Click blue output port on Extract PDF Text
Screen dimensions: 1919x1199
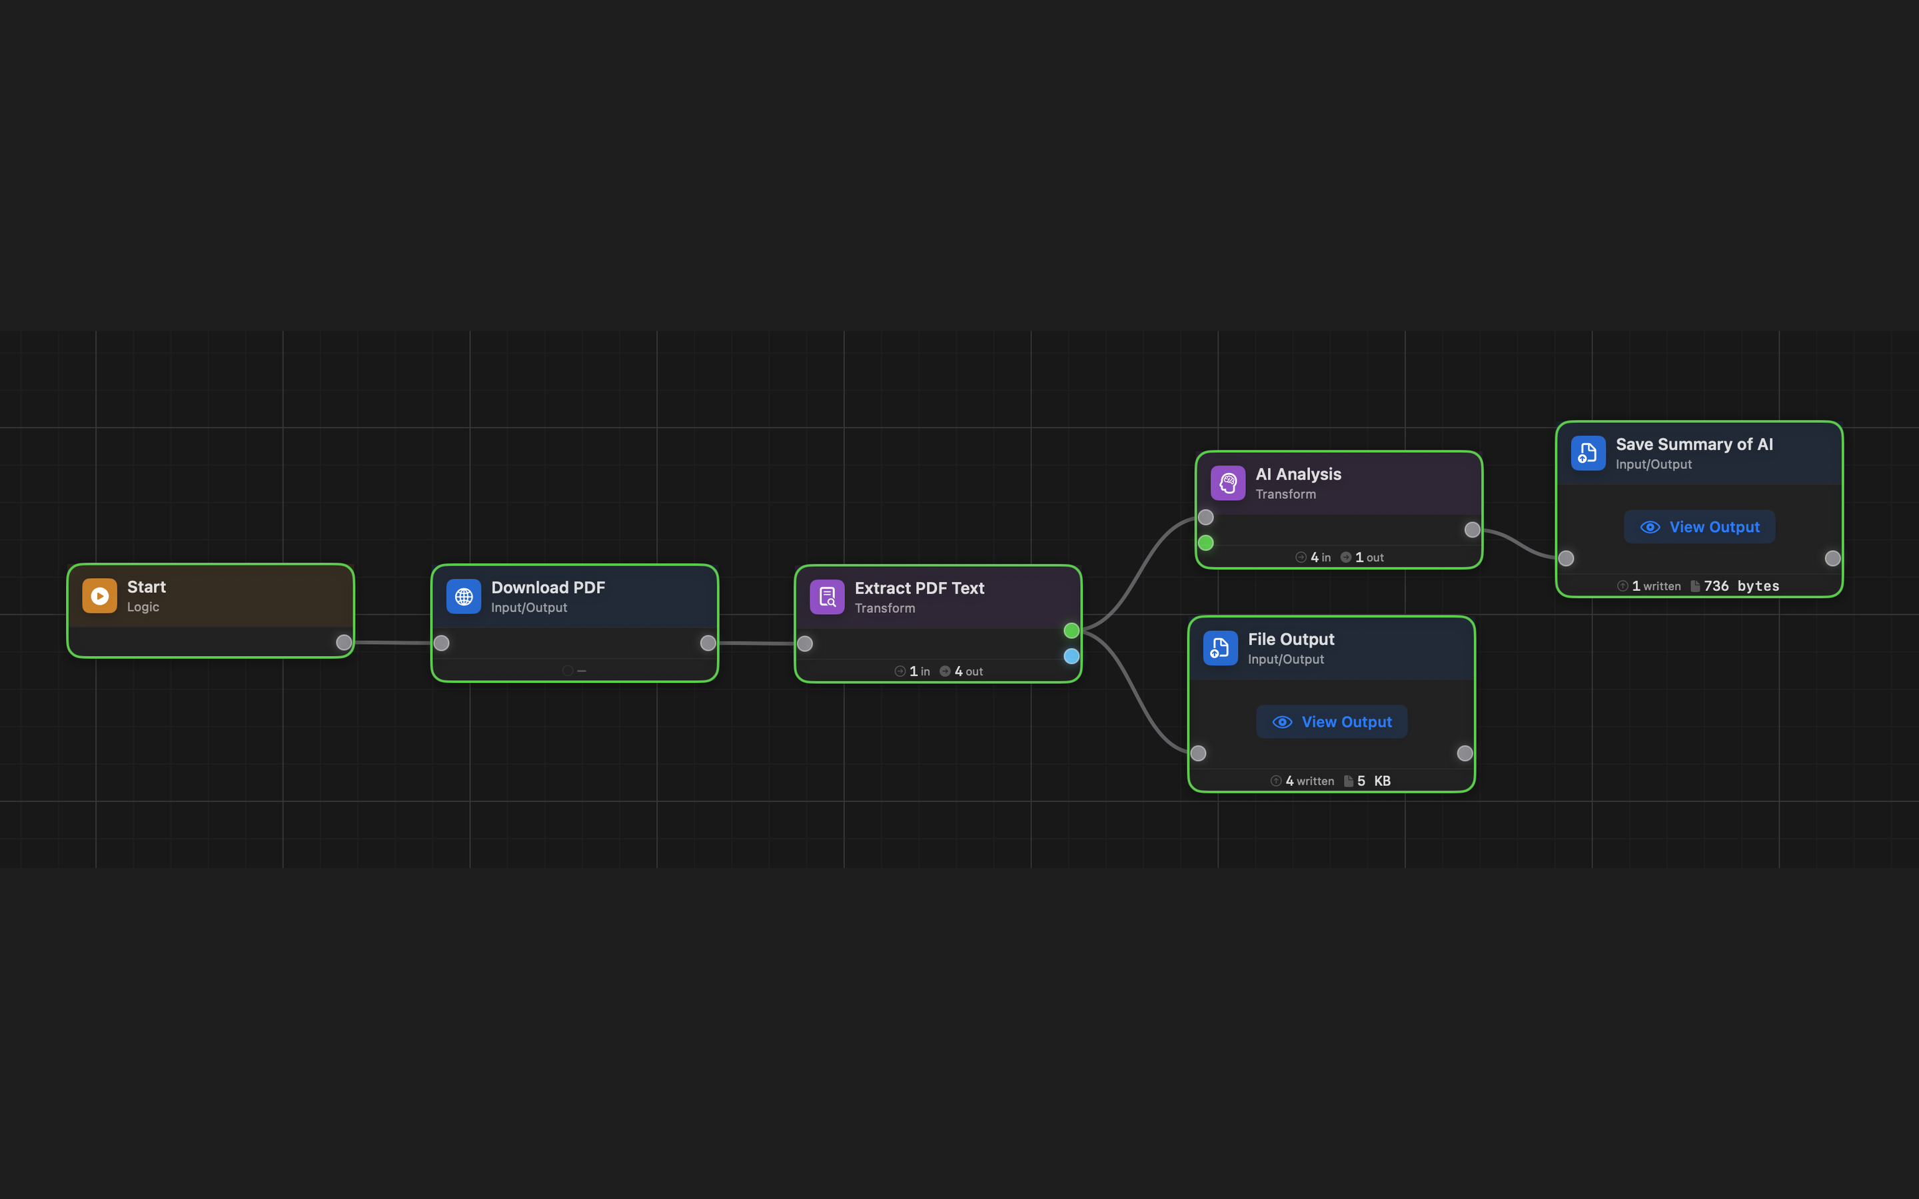[x=1071, y=656]
